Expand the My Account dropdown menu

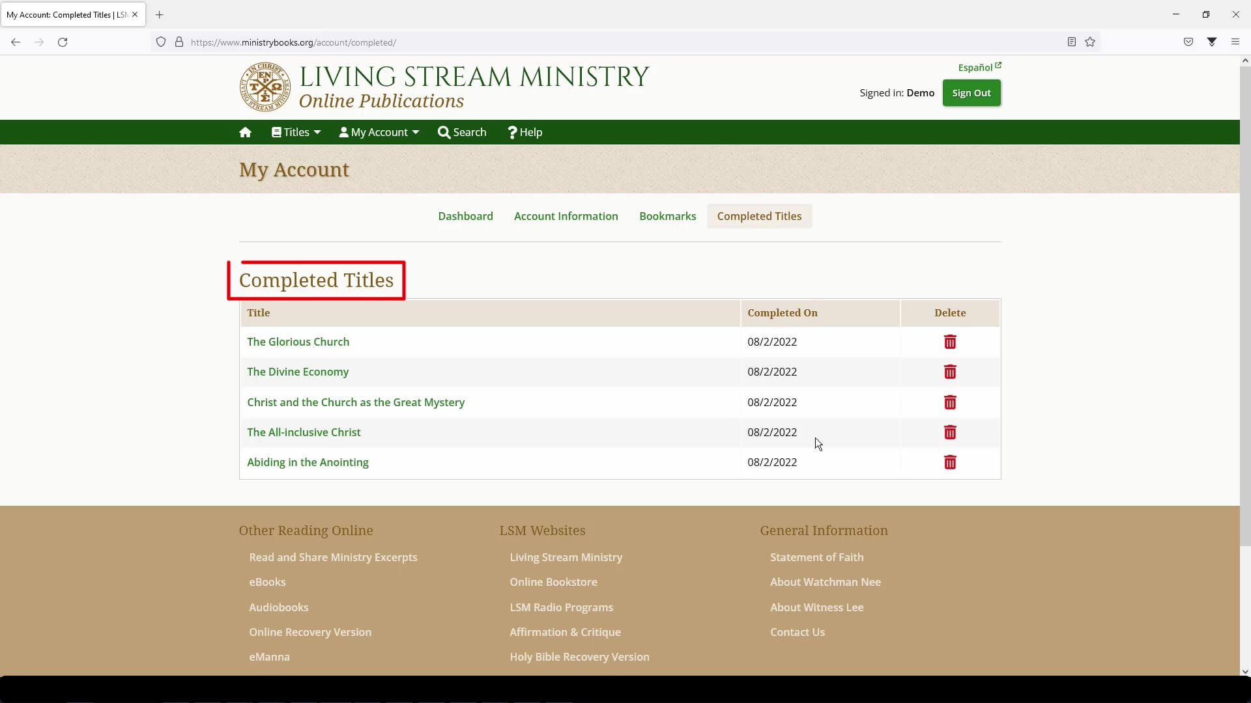[x=379, y=132]
